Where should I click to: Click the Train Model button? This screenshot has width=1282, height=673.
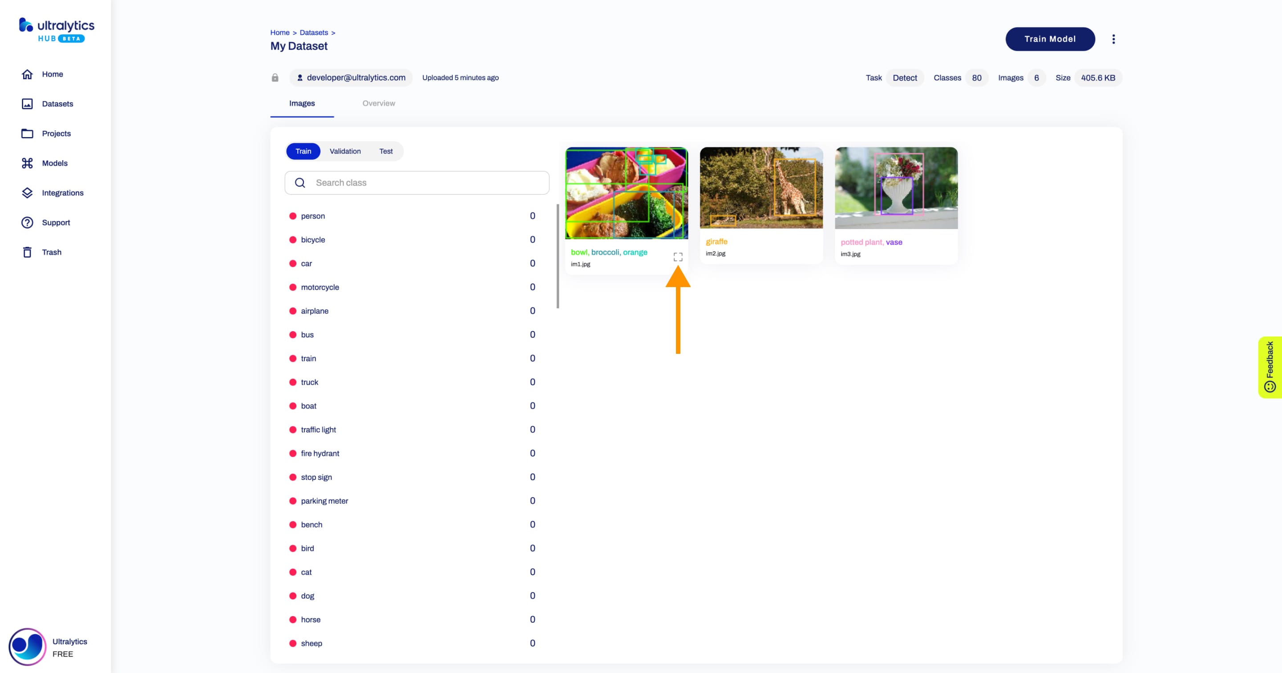coord(1050,38)
